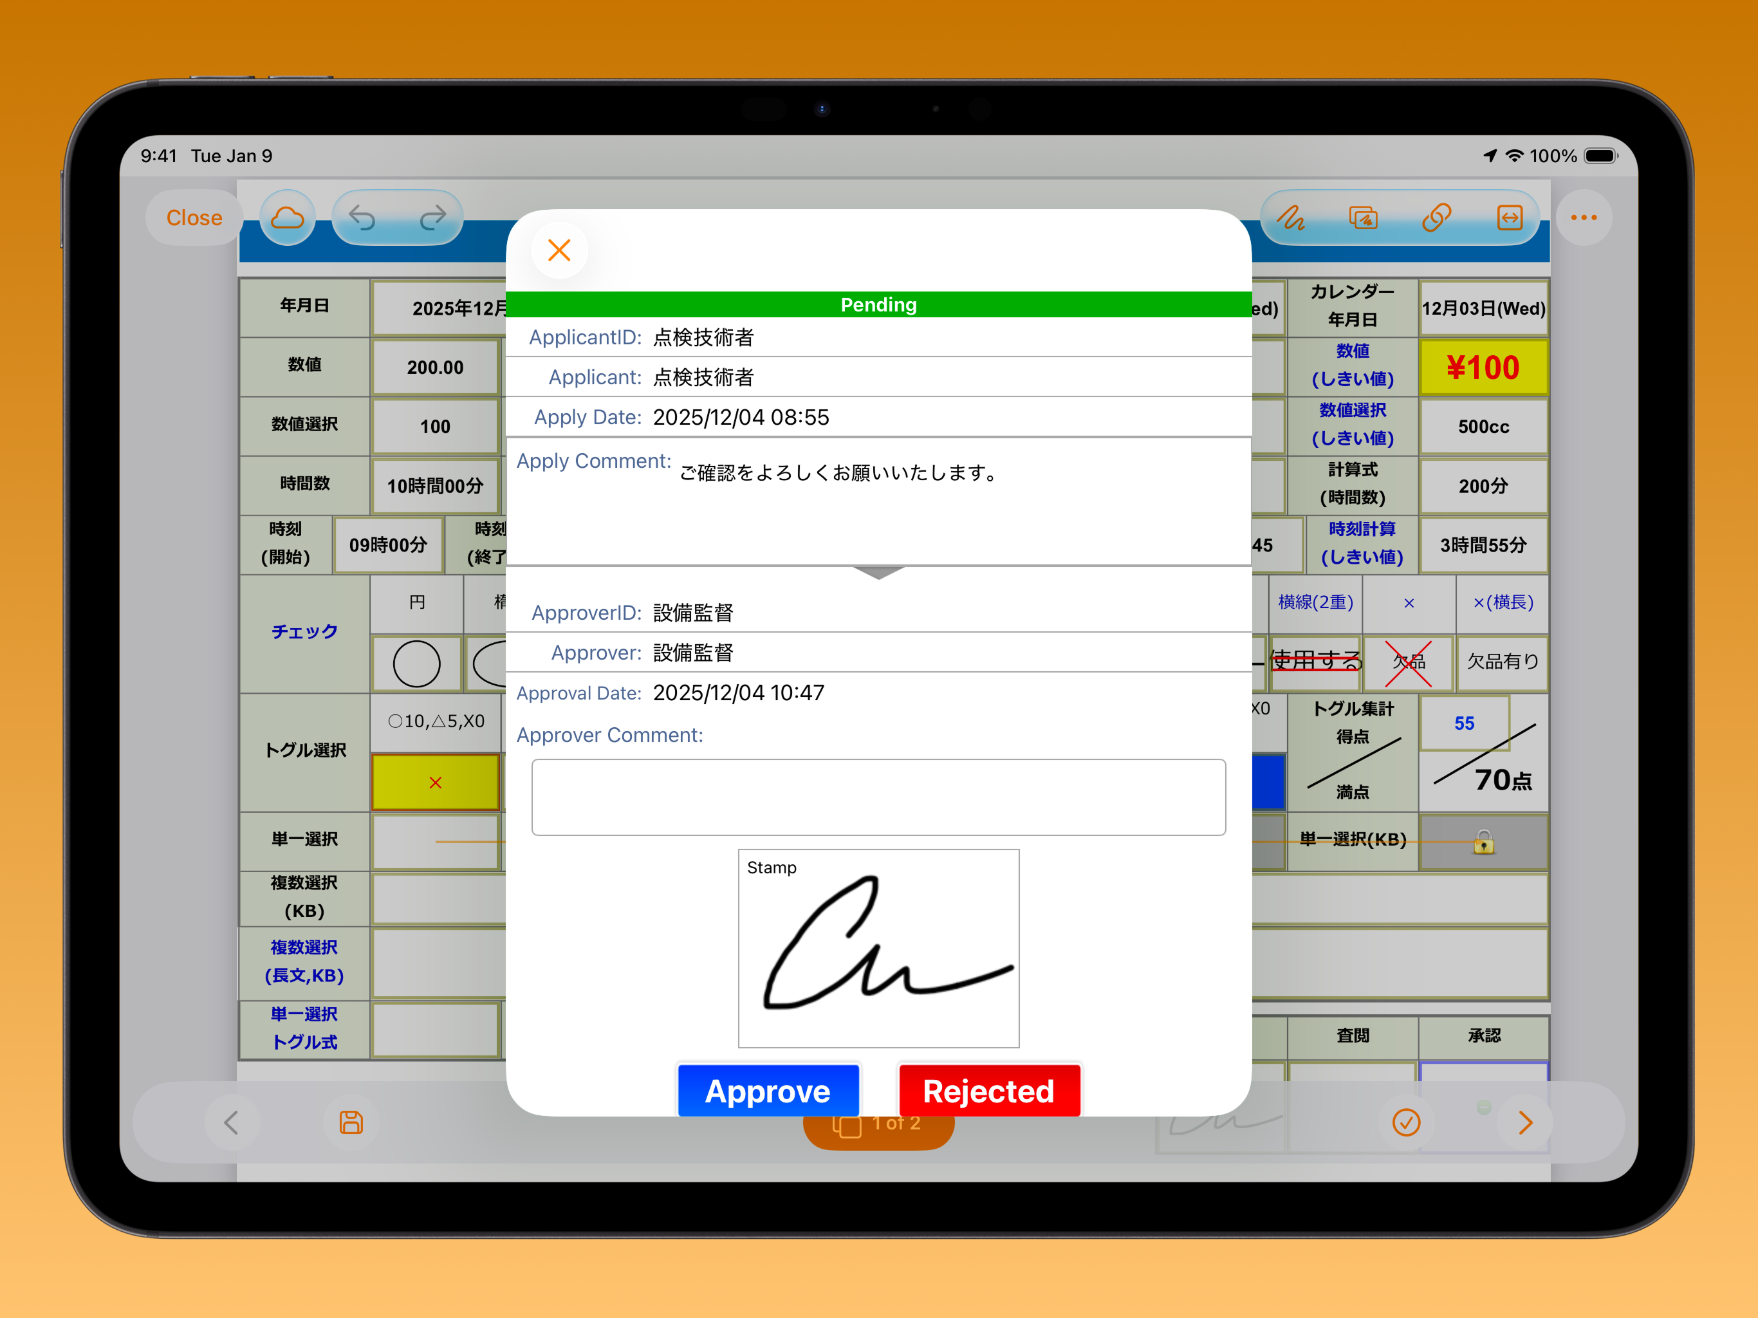This screenshot has width=1758, height=1318.
Task: Insert a link using the link icon
Action: (x=1438, y=217)
